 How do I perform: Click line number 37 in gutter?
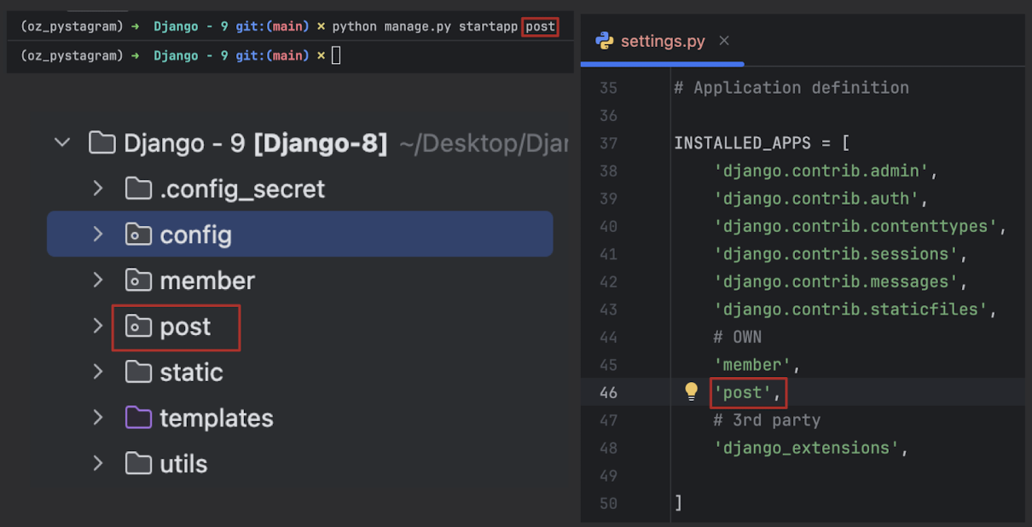tap(608, 143)
